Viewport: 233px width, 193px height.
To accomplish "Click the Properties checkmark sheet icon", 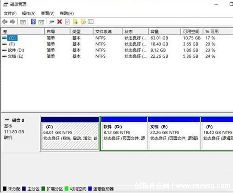I will (67, 22).
